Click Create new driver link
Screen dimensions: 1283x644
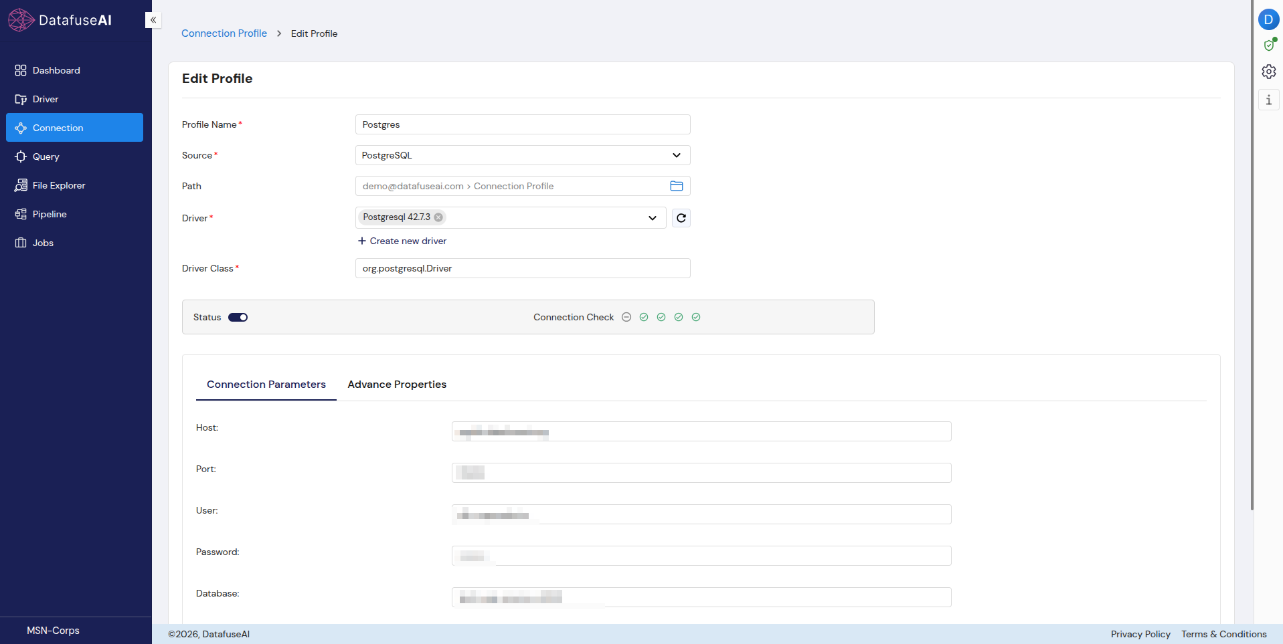[x=402, y=241]
